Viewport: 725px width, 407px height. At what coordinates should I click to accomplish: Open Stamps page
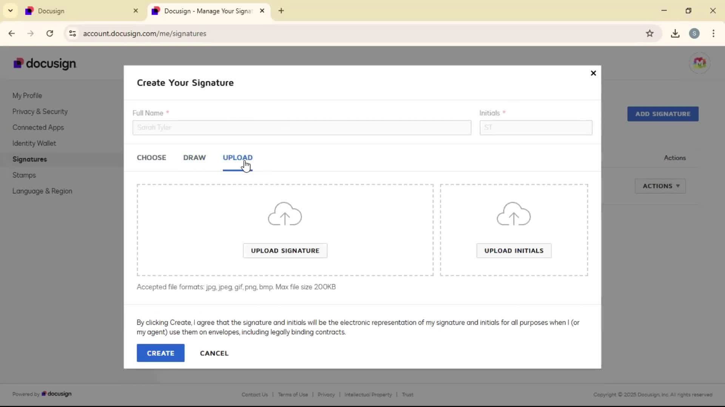[24, 175]
